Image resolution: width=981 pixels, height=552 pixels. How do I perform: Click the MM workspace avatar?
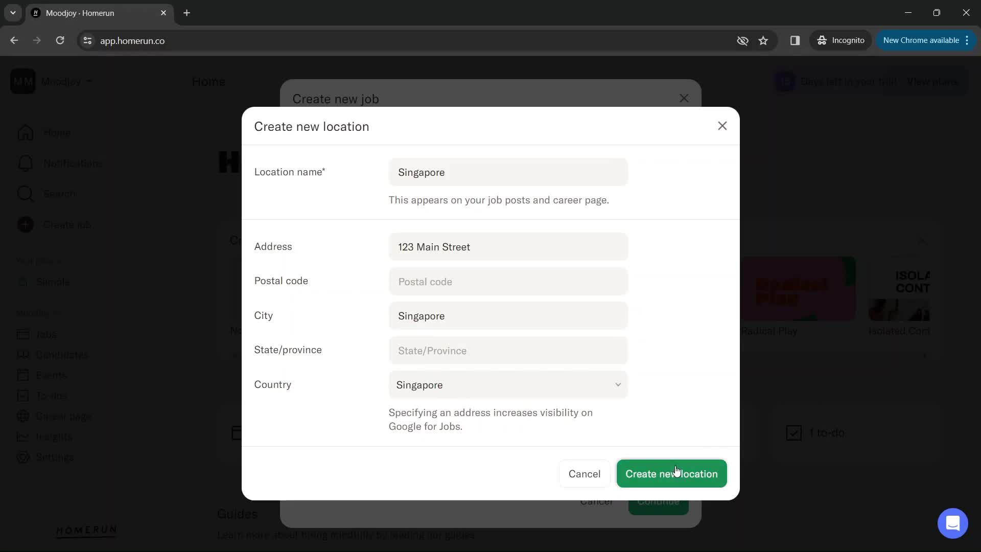pyautogui.click(x=22, y=81)
